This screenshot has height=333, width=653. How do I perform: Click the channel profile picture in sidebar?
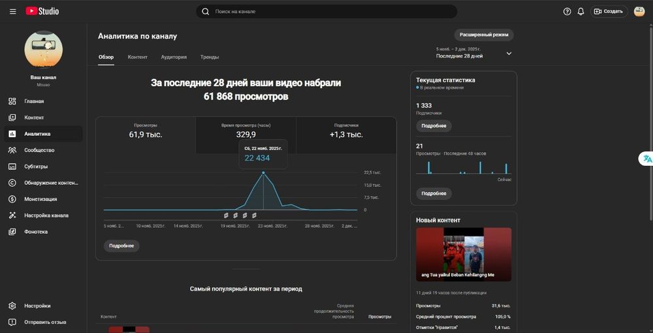(44, 49)
